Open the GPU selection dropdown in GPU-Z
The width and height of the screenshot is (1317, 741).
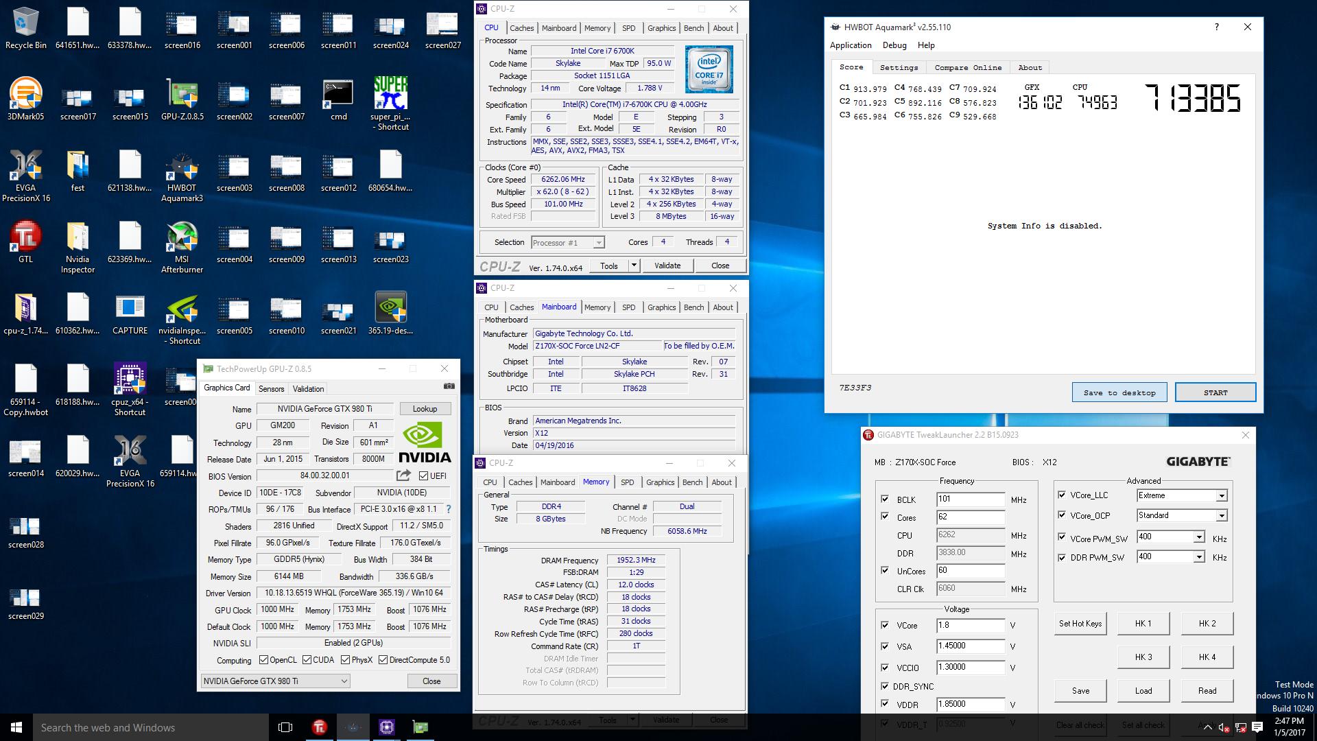tap(275, 681)
